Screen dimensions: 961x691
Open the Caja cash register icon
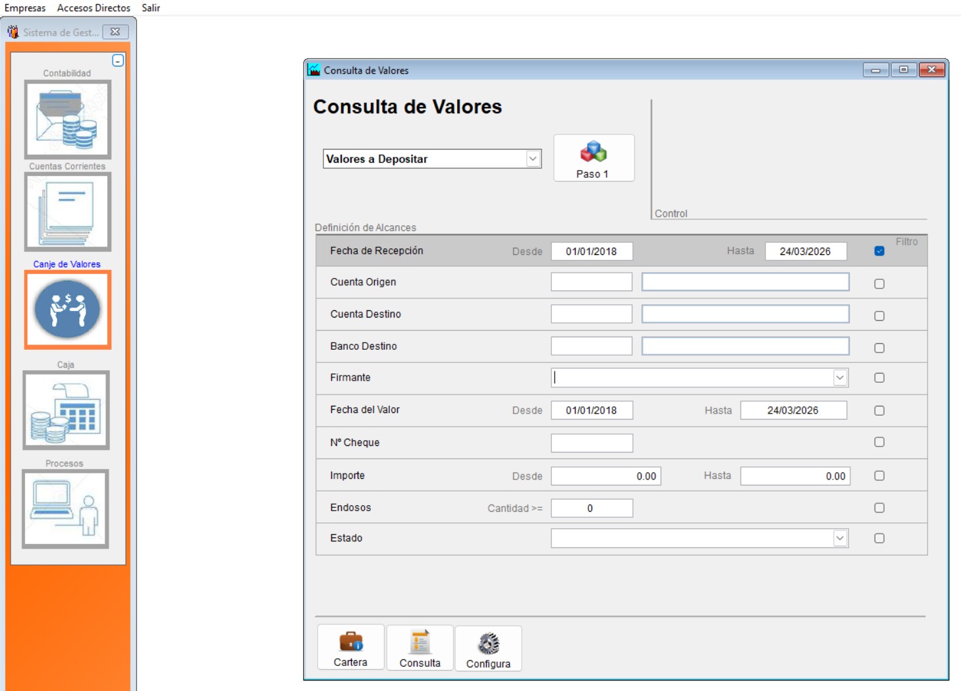pyautogui.click(x=67, y=410)
